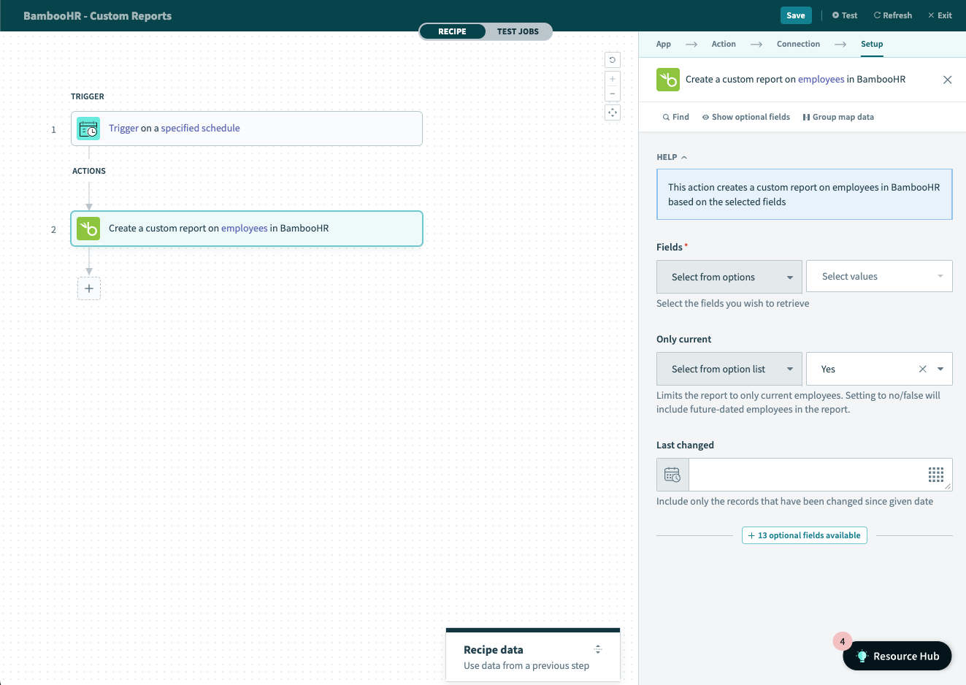The image size is (966, 685).
Task: Clear the Yes value in Only current field
Action: [922, 369]
